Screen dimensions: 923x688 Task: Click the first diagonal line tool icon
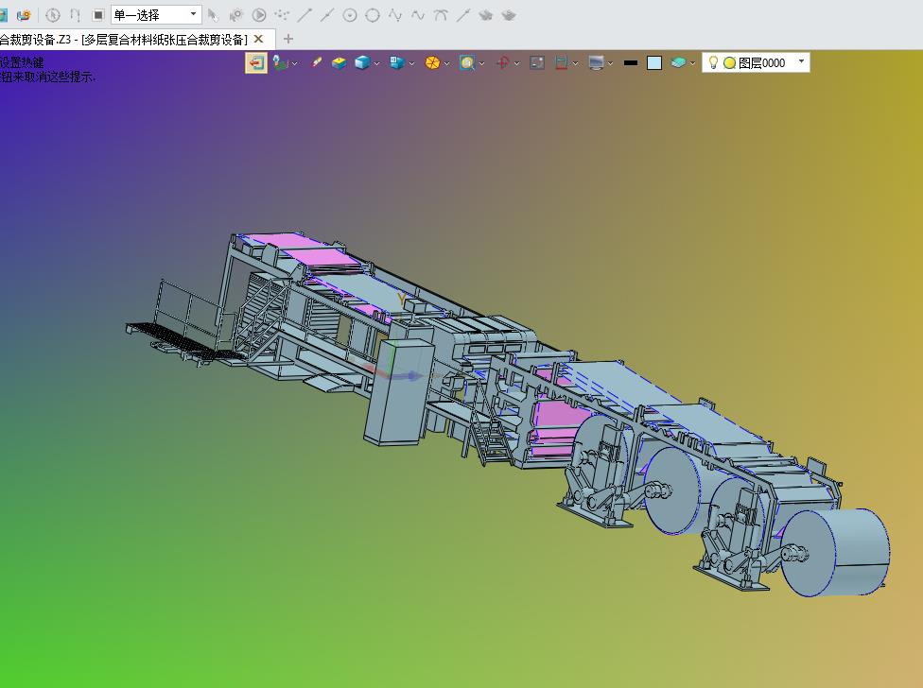pyautogui.click(x=305, y=15)
